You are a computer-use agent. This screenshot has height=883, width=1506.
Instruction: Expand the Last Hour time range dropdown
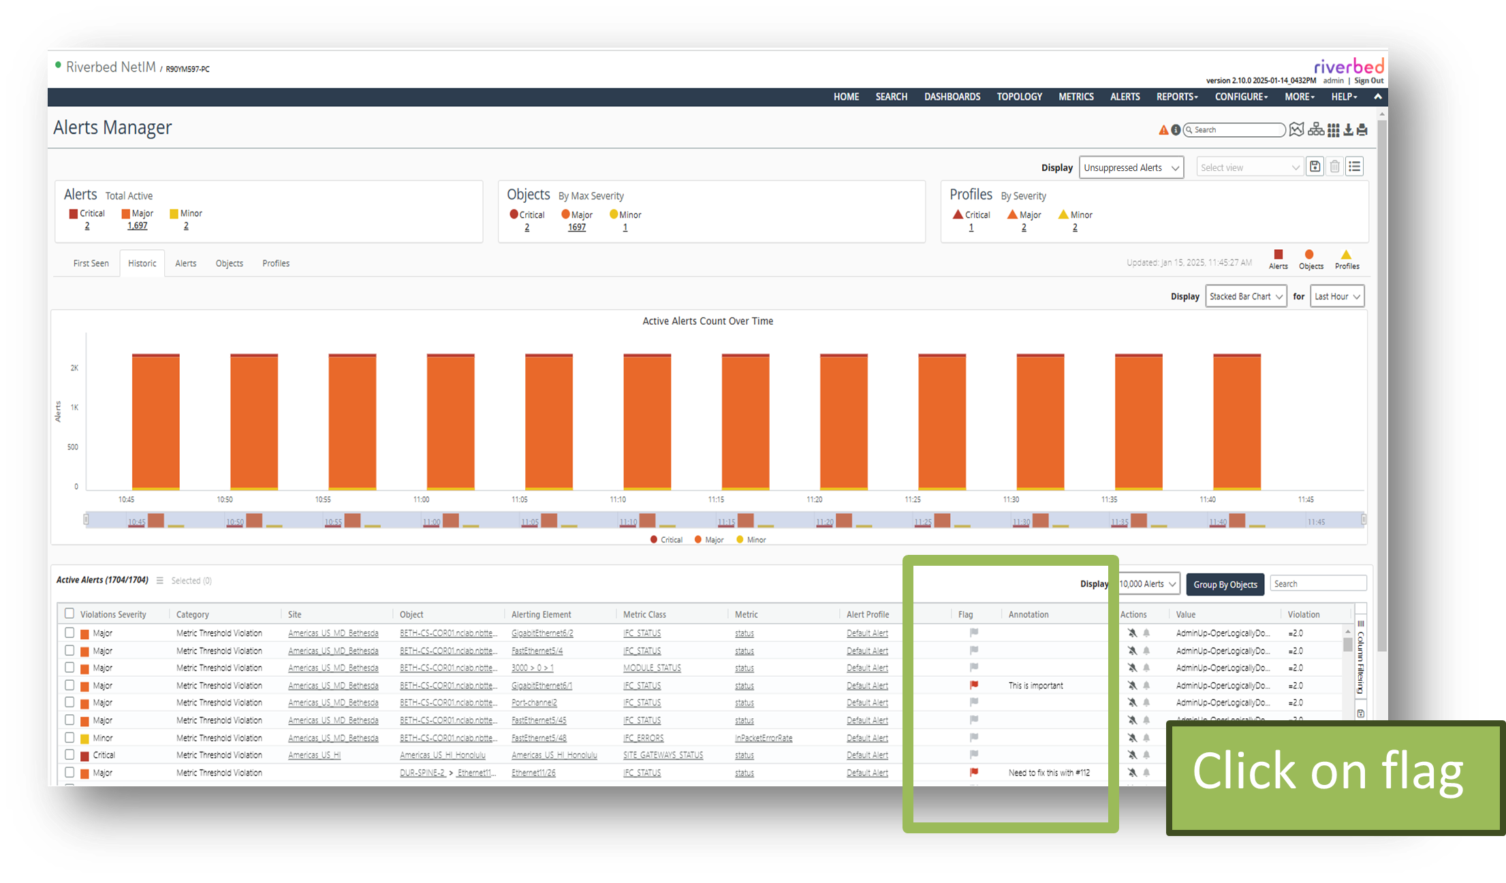click(1336, 296)
